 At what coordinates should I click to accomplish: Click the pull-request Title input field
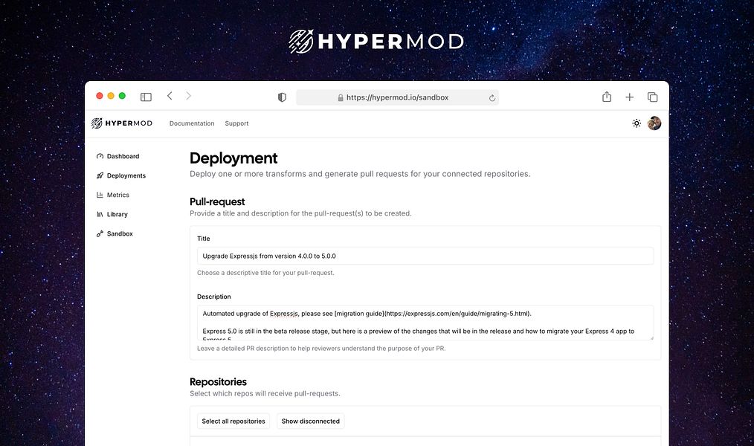[425, 256]
